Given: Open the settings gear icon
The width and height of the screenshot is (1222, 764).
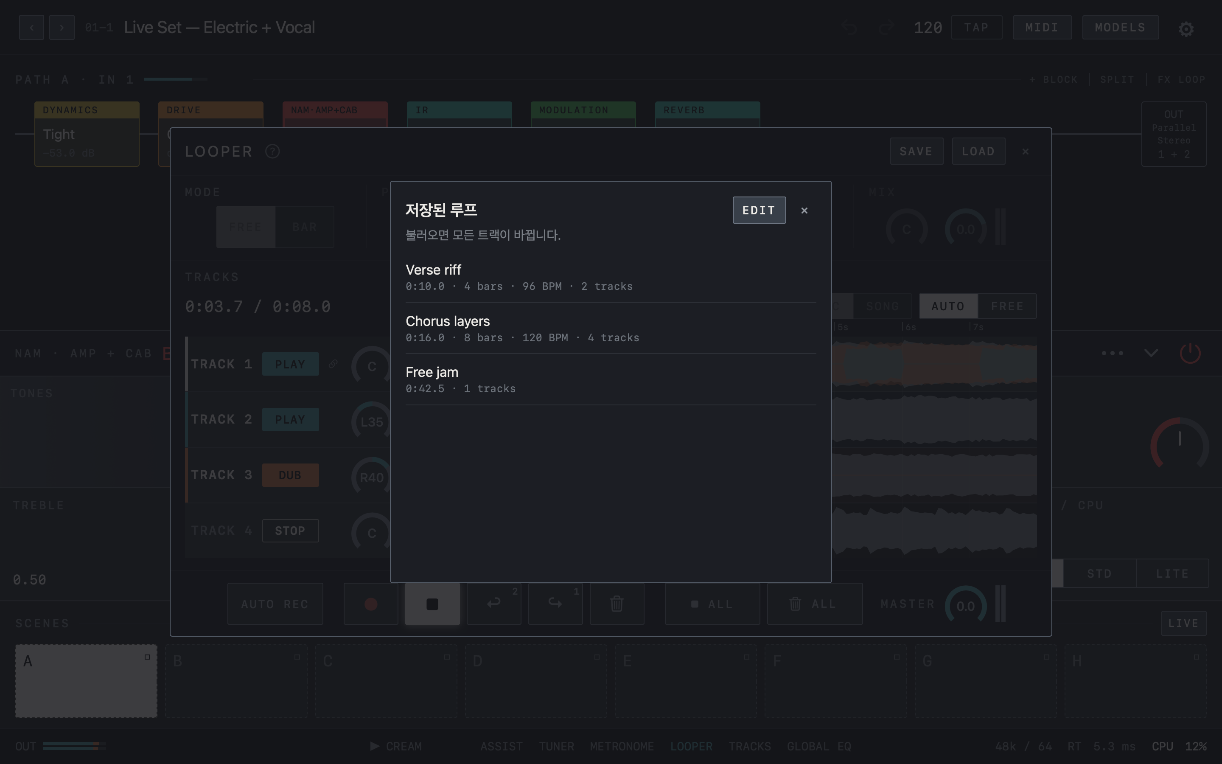Looking at the screenshot, I should [x=1186, y=29].
